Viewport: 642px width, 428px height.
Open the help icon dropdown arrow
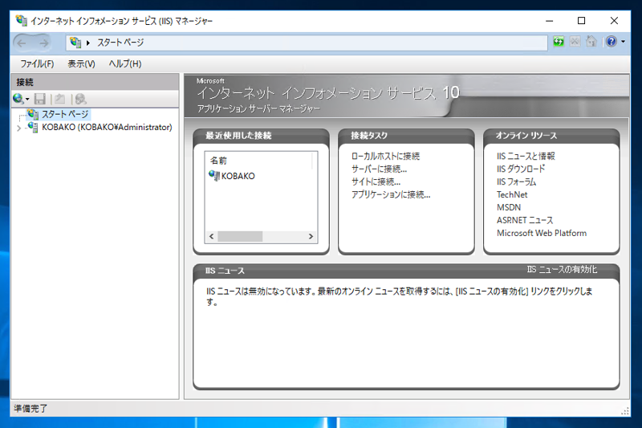(623, 42)
